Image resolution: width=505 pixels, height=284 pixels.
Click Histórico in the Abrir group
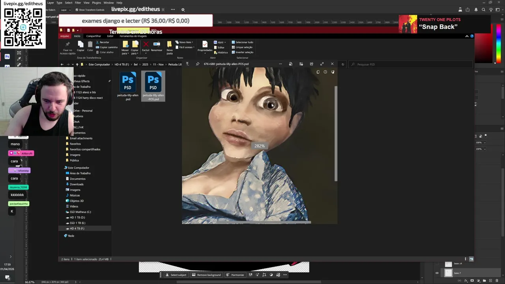point(221,52)
